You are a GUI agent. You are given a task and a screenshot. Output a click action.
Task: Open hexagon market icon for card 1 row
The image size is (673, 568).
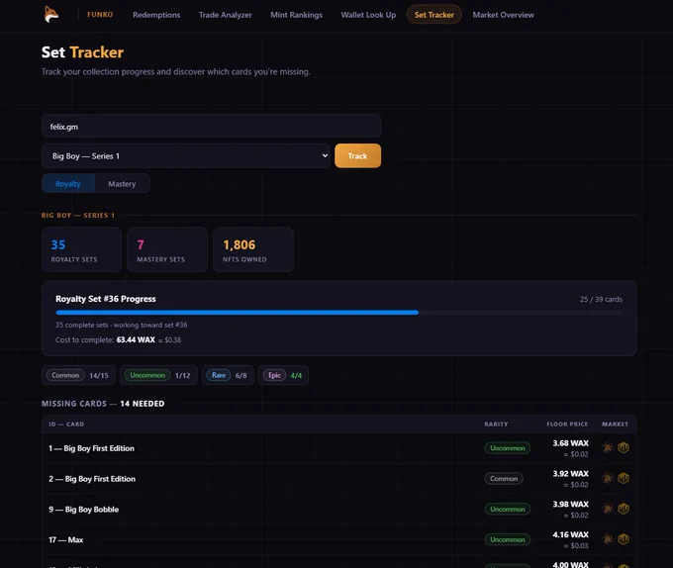pos(624,447)
